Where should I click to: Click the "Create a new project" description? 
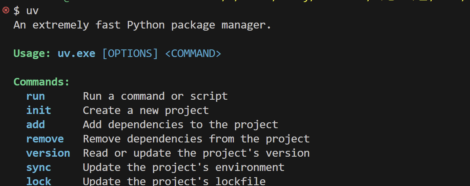point(145,110)
